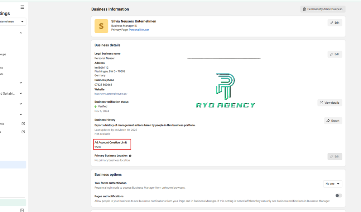The image size is (361, 212).
Task: Select the verification date 'Nov 6, 2024'
Action: 102,111
